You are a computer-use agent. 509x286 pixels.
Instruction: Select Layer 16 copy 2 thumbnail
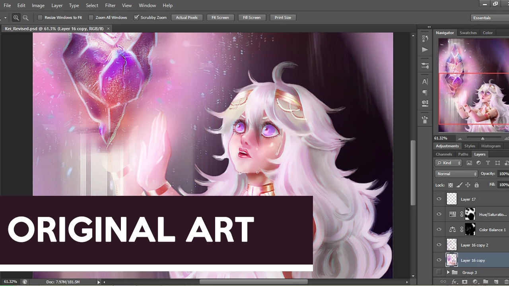tap(452, 245)
